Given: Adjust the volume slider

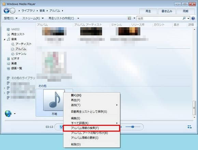Looking at the screenshot, I should pyautogui.click(x=133, y=127).
